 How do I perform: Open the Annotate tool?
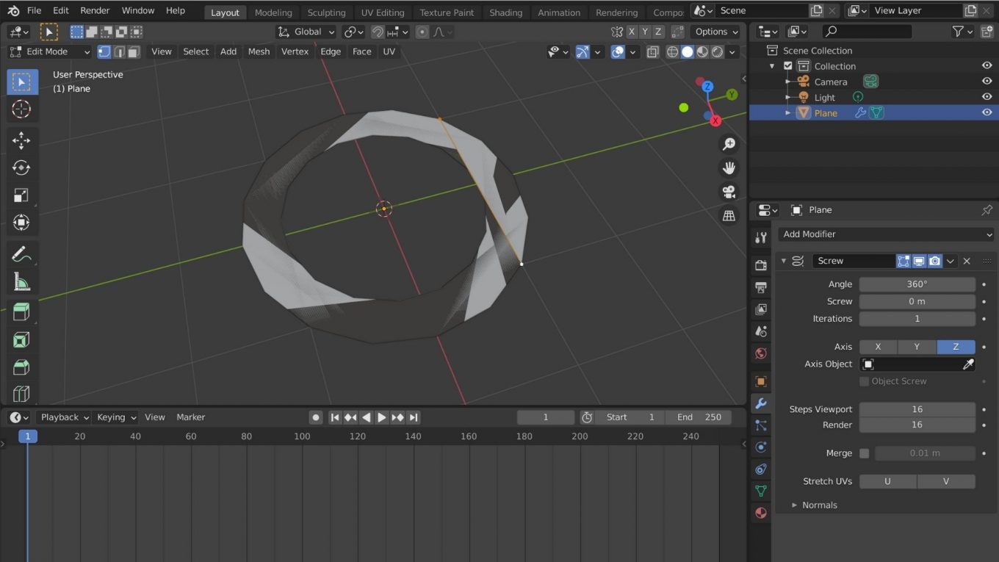tap(21, 253)
